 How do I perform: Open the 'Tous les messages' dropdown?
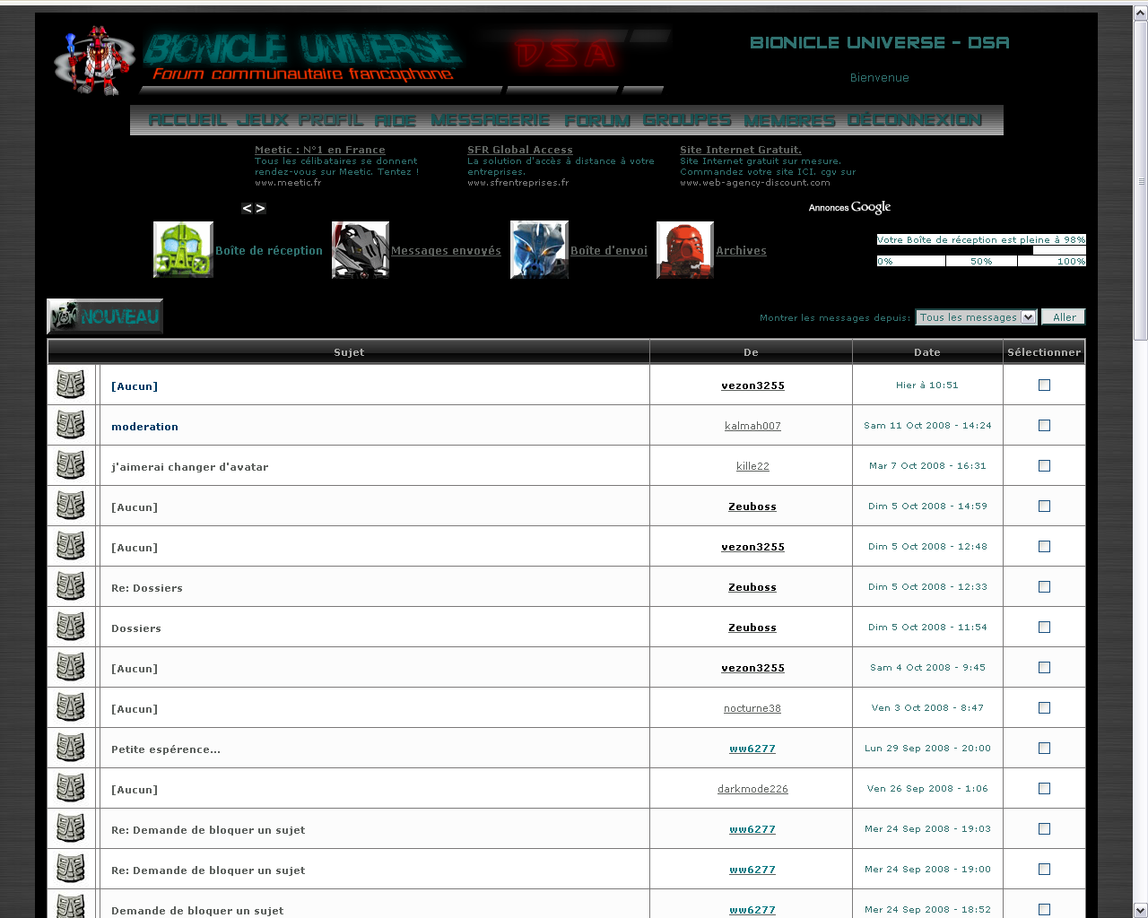click(x=975, y=316)
